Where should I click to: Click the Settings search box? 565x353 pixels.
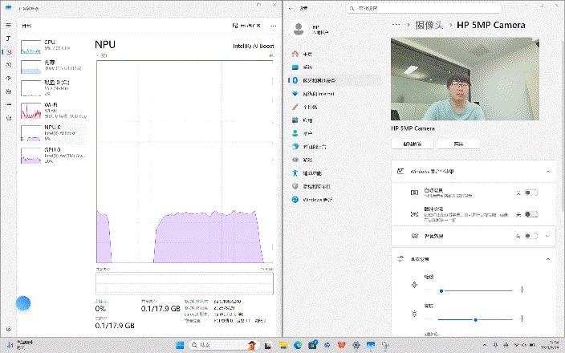[424, 8]
